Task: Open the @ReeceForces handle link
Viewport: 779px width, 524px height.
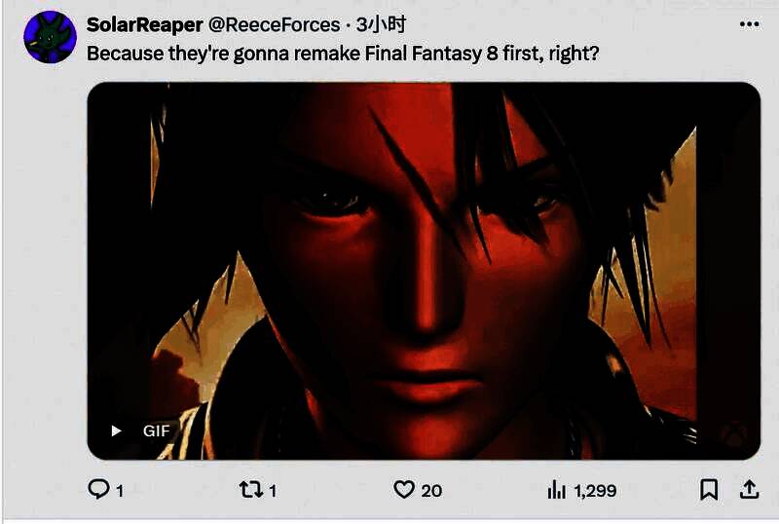Action: (275, 25)
